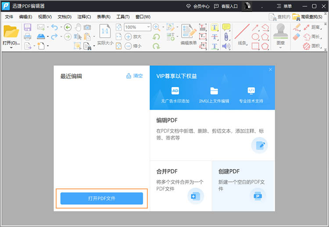Select the 线条 line drawing tool

(242, 35)
